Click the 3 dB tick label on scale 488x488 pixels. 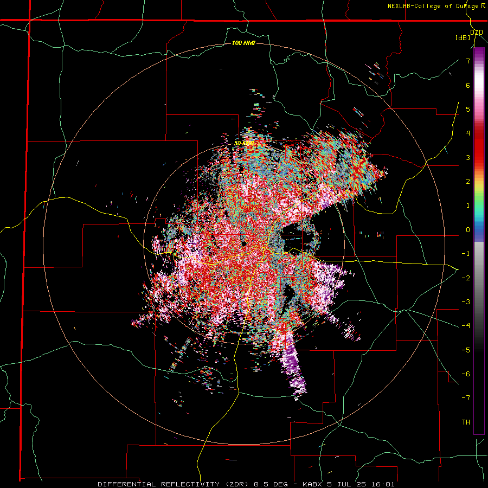(468, 157)
